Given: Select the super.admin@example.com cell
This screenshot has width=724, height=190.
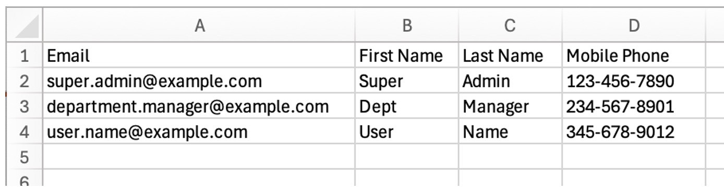Looking at the screenshot, I should (199, 80).
